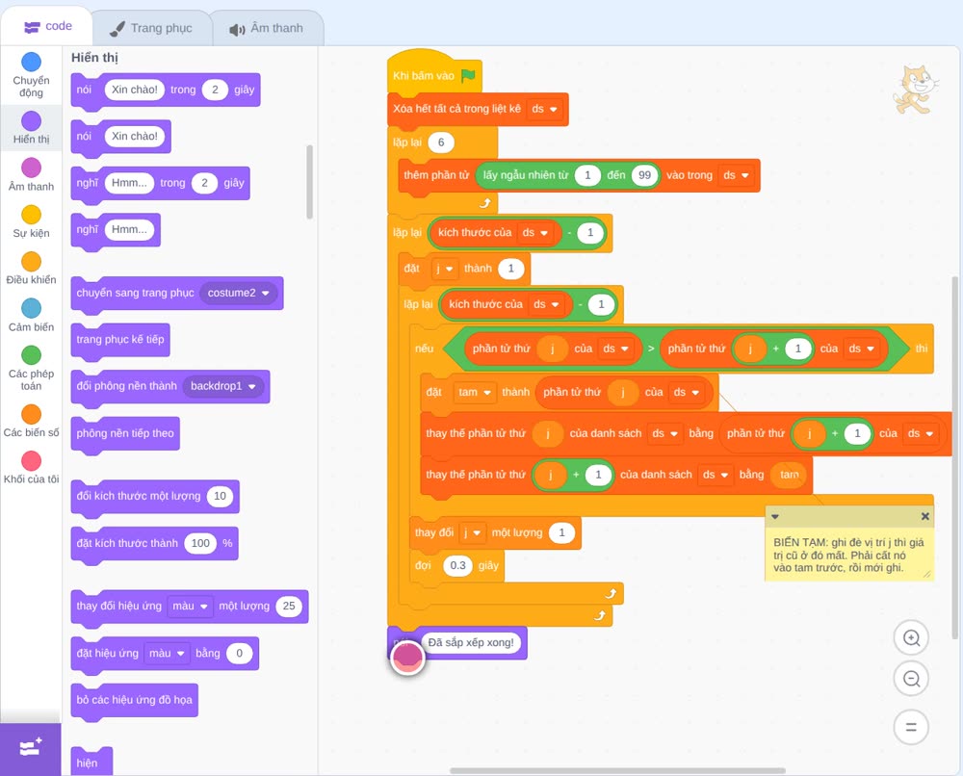Edit the effect change amount field 25
The image size is (963, 776).
[x=289, y=606]
